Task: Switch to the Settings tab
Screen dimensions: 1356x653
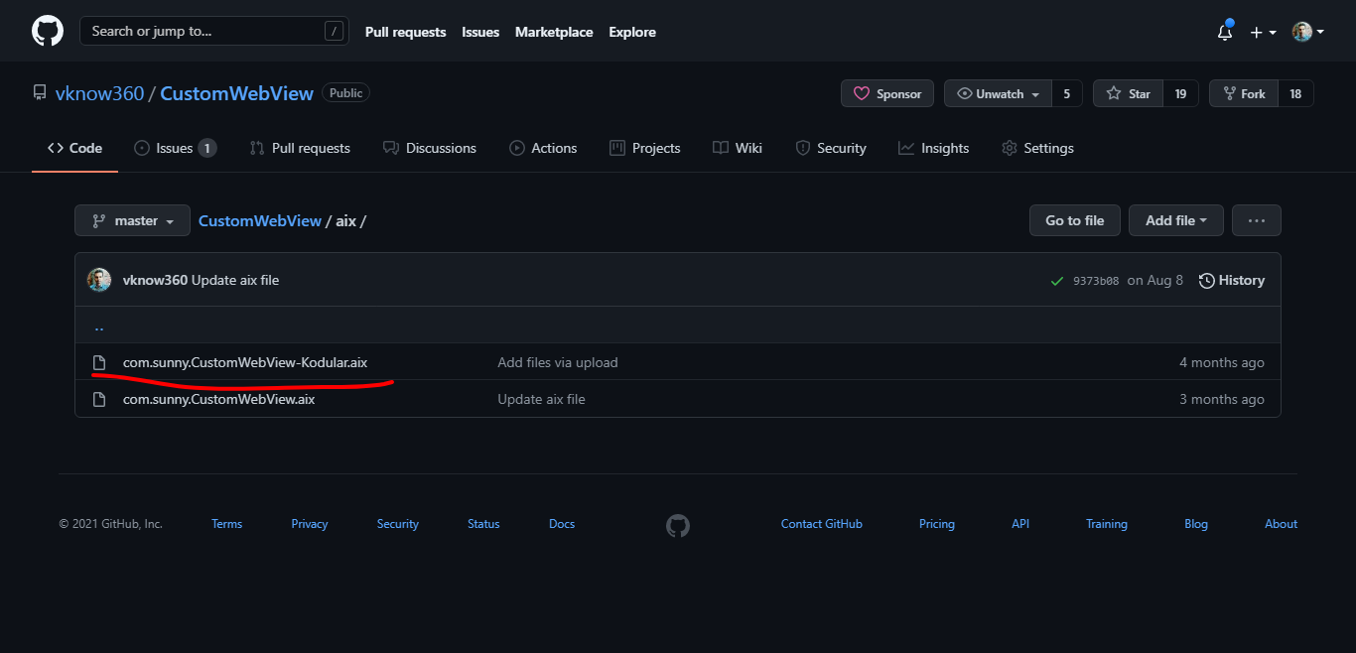Action: [x=1037, y=148]
